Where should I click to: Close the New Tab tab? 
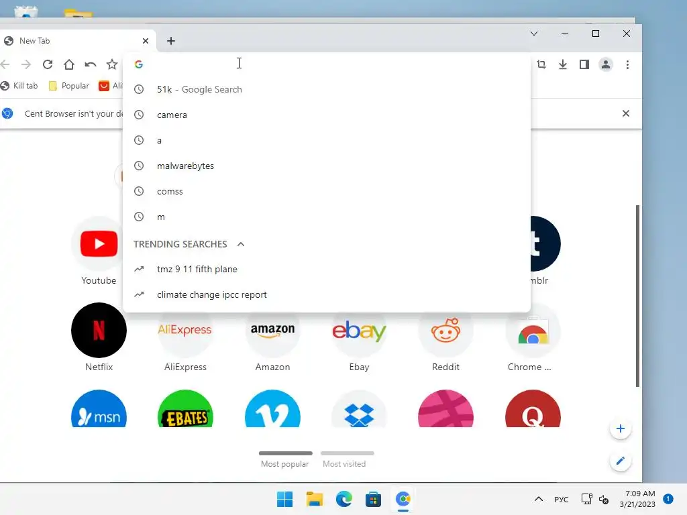(x=146, y=41)
